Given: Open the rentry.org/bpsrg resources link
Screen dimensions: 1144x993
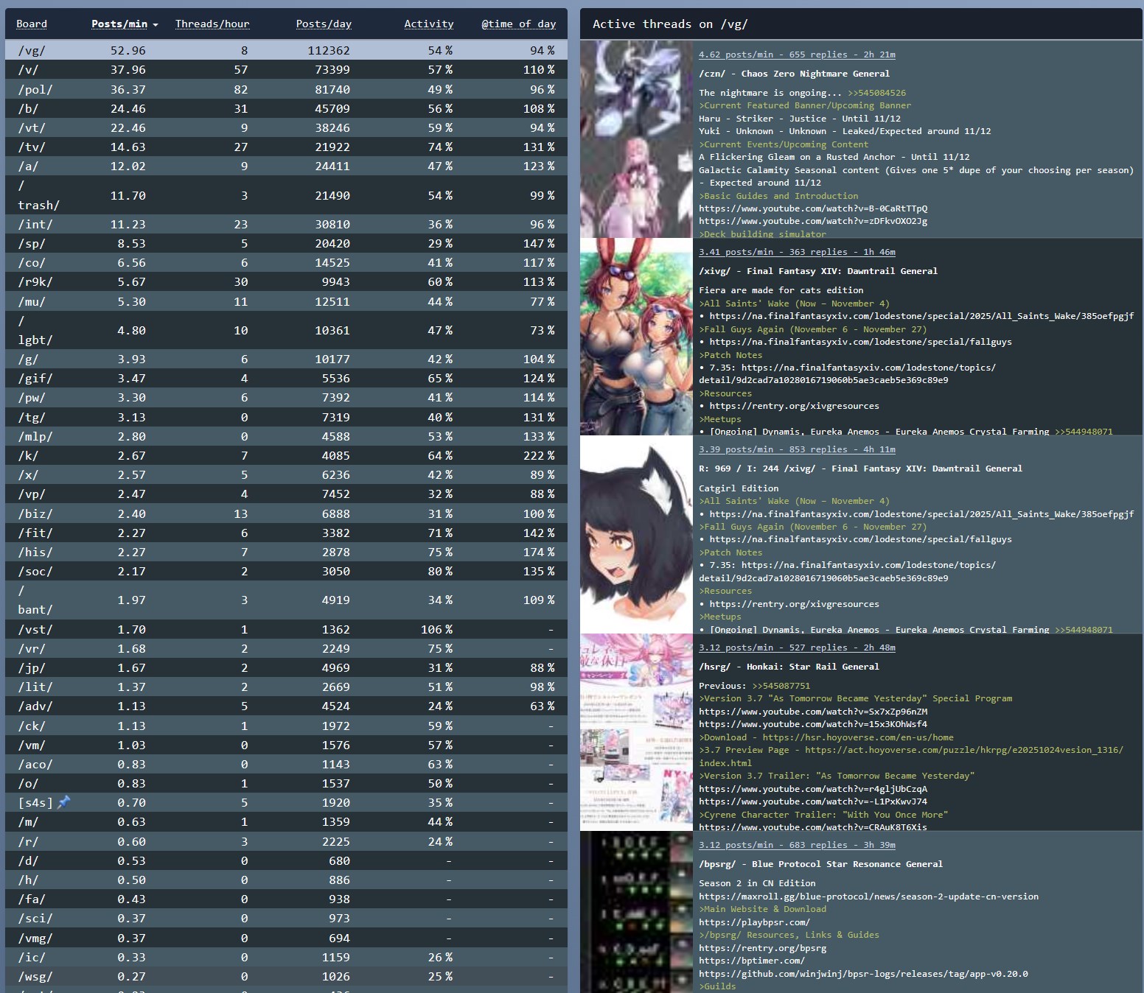Looking at the screenshot, I should pos(762,948).
